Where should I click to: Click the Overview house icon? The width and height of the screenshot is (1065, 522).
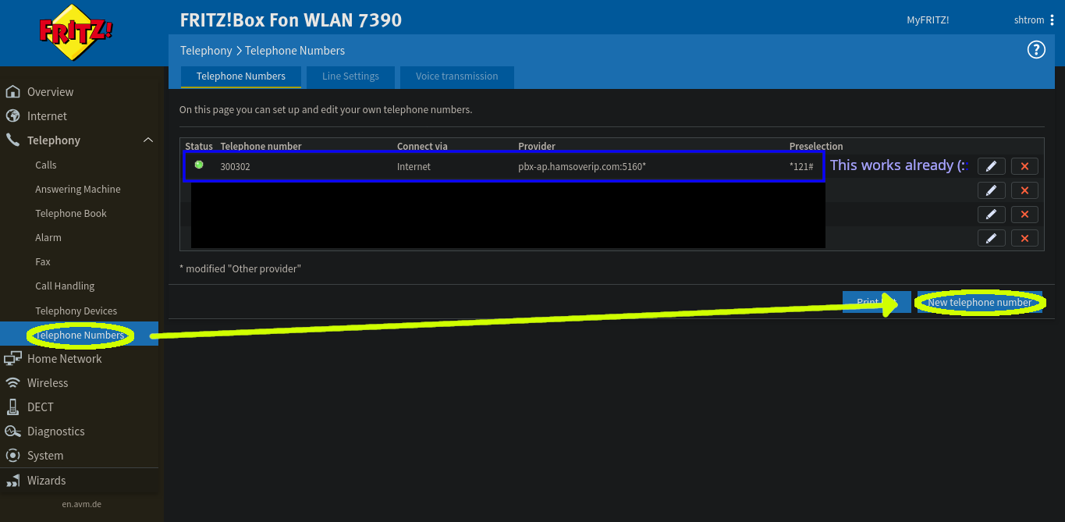[x=12, y=92]
